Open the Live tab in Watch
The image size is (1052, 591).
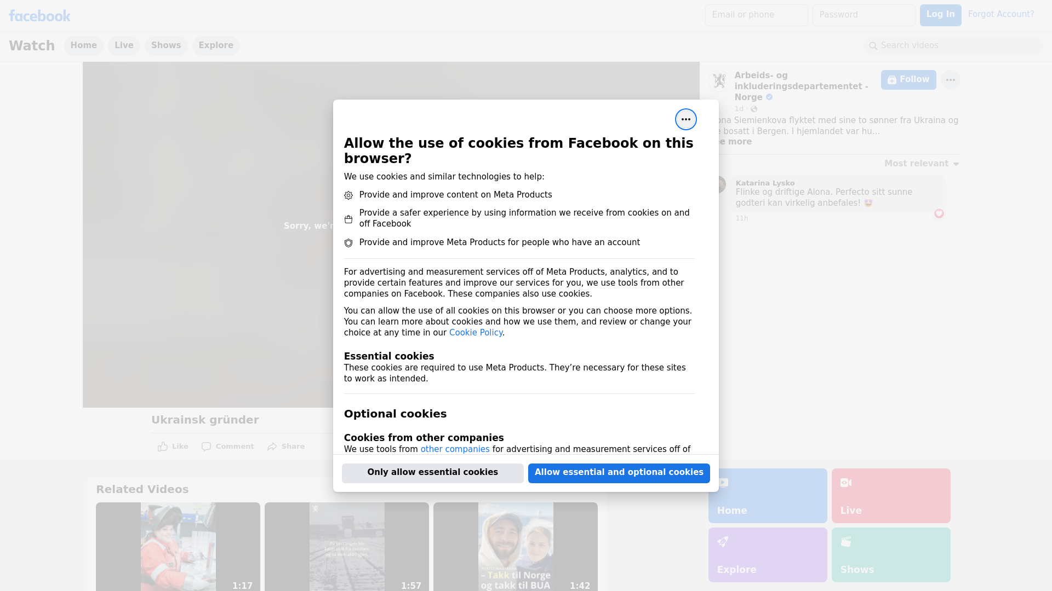point(124,45)
